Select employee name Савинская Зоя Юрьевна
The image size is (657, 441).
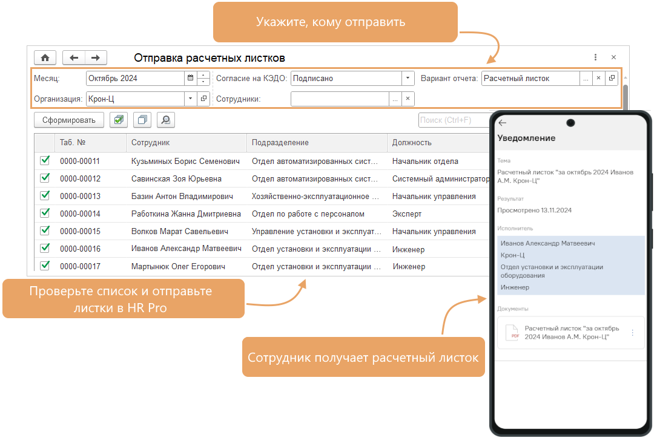[176, 178]
